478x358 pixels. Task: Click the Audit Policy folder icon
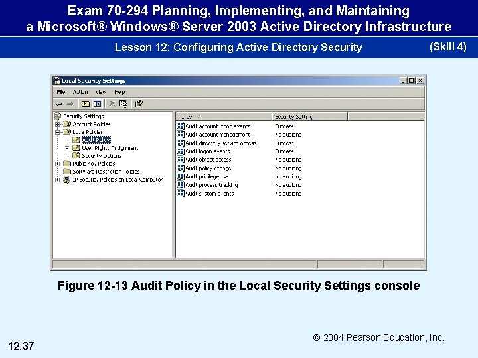76,140
